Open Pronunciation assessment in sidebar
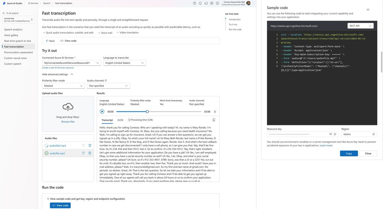This screenshot has height=209, width=383. click(x=18, y=52)
